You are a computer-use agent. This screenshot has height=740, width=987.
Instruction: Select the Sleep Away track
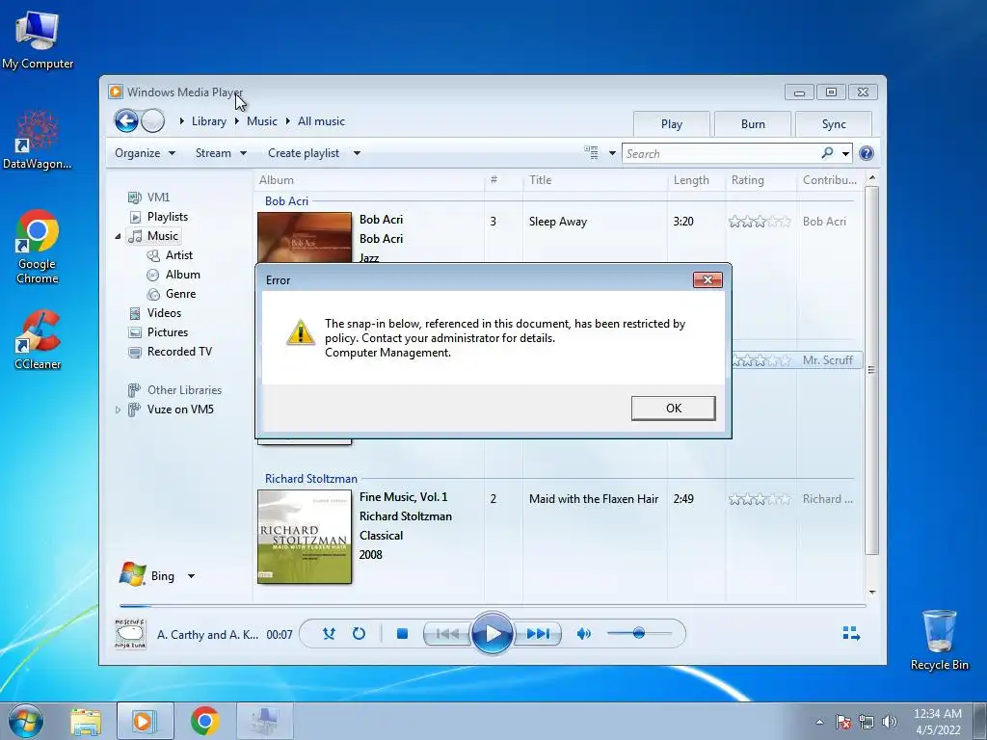pos(558,222)
